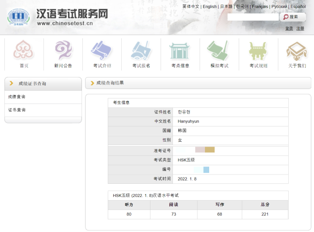Click the search input box

[253, 17]
